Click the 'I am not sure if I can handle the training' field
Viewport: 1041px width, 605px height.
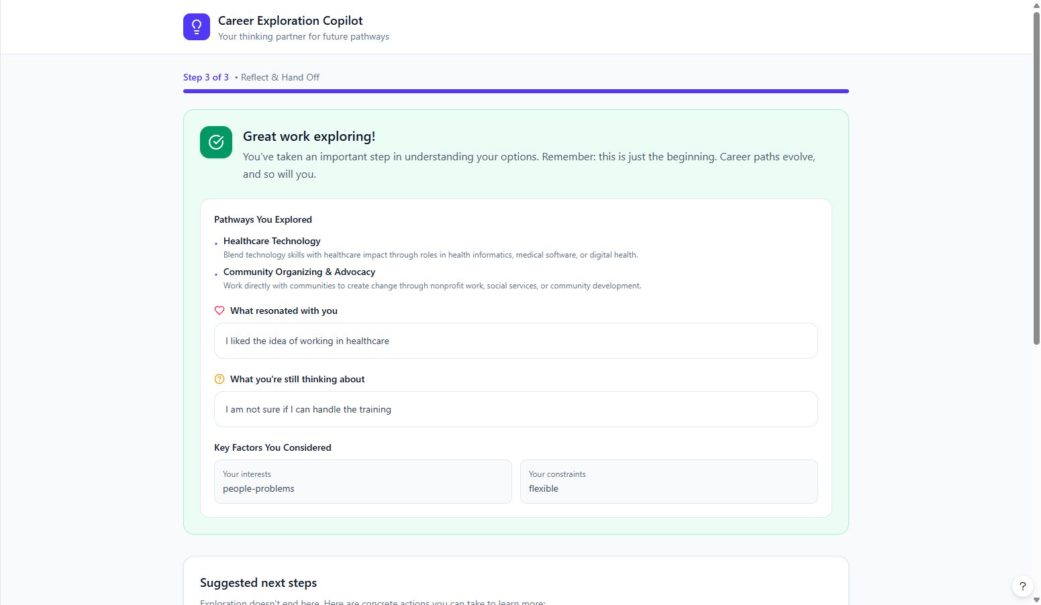(516, 409)
